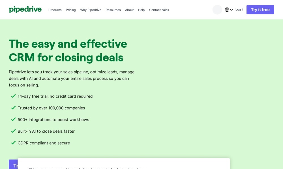Go to the Pricing page
The height and width of the screenshot is (169, 283).
pos(71,10)
